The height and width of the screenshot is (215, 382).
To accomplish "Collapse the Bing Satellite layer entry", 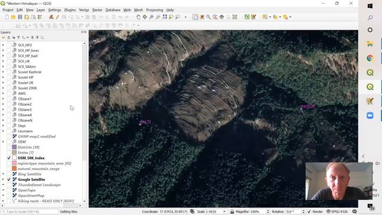I will 3,174.
